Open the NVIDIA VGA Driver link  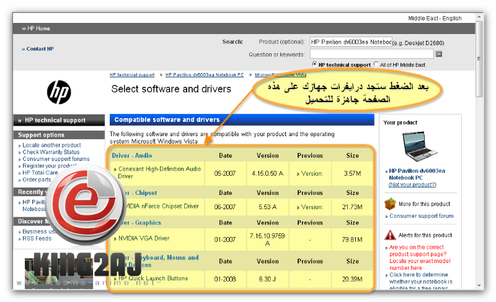[143, 238]
